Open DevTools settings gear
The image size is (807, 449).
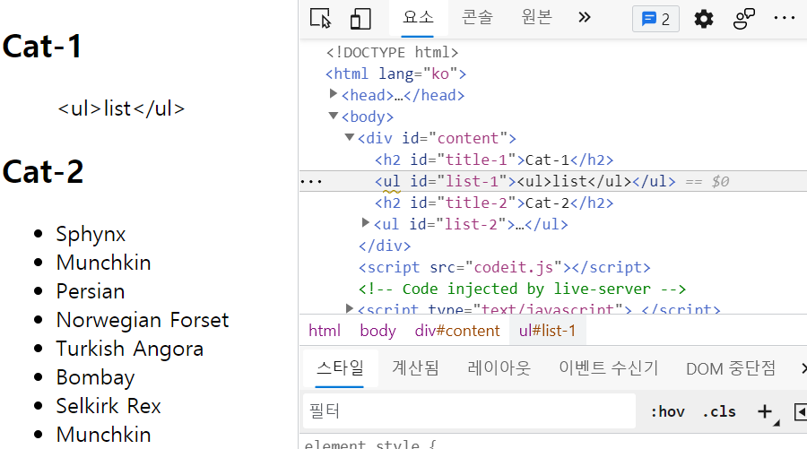click(x=704, y=19)
